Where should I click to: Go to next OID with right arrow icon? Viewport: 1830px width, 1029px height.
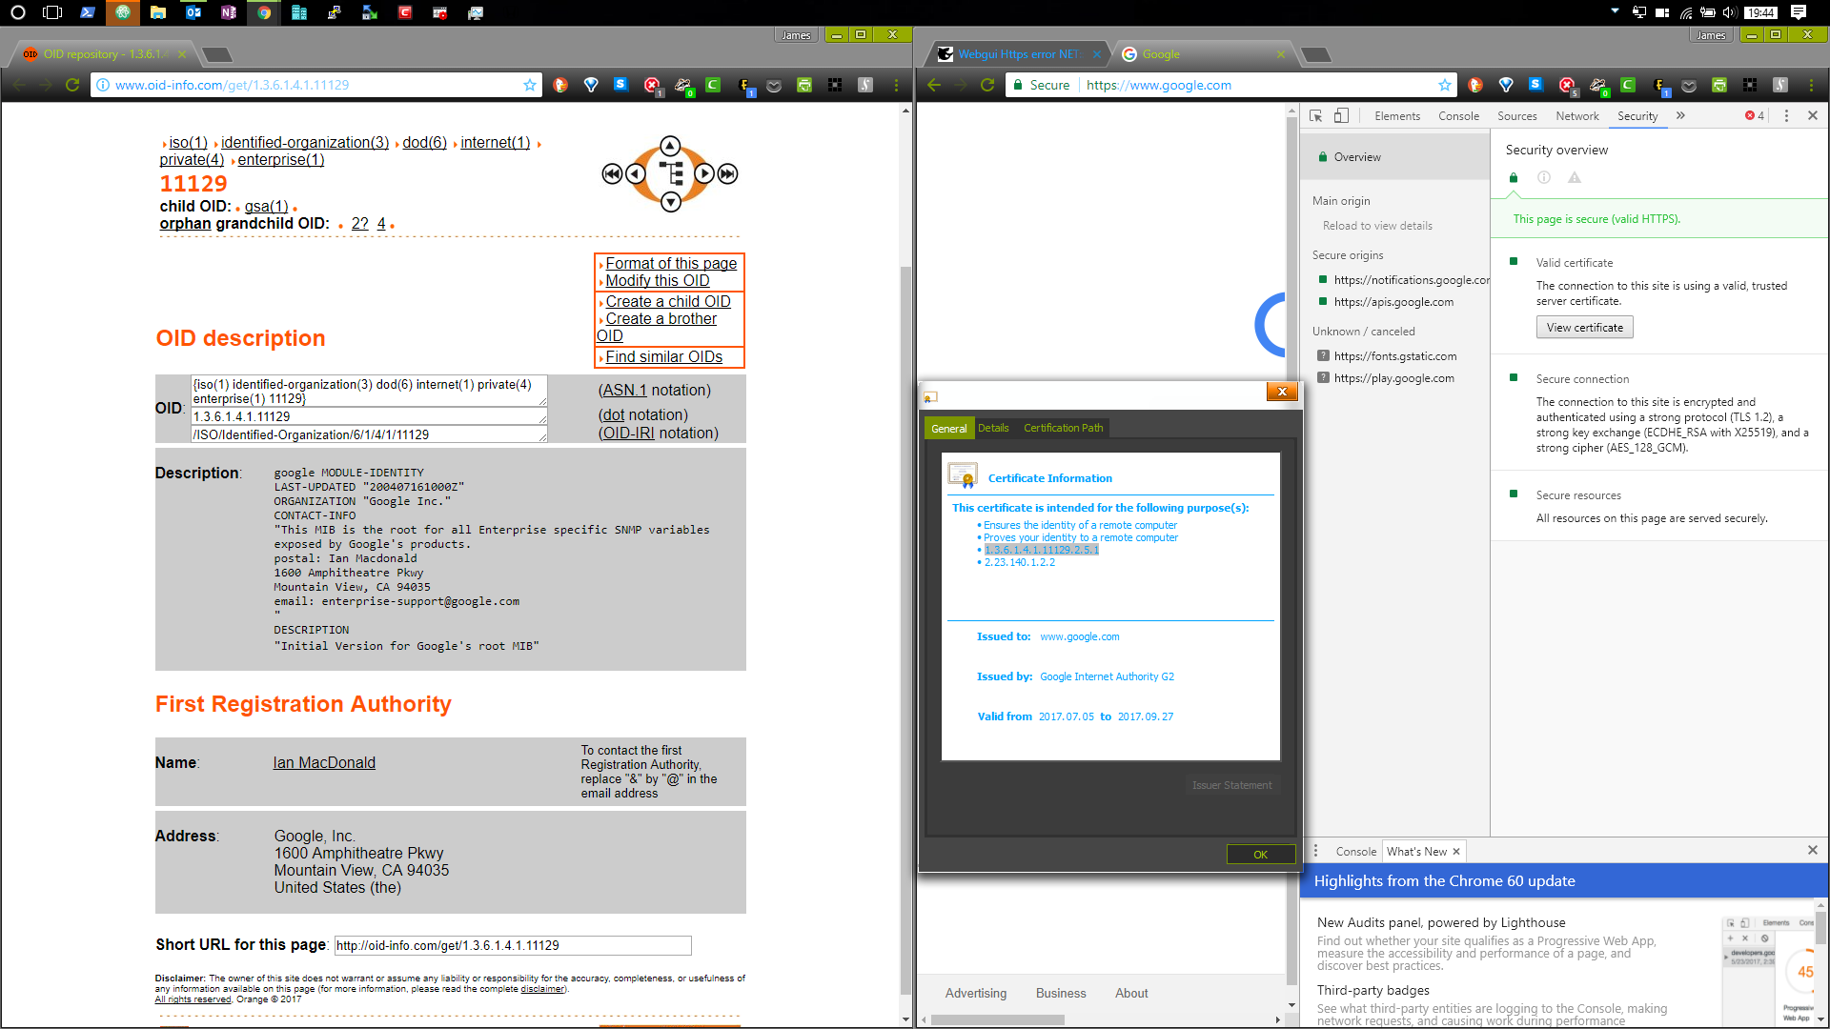704,173
